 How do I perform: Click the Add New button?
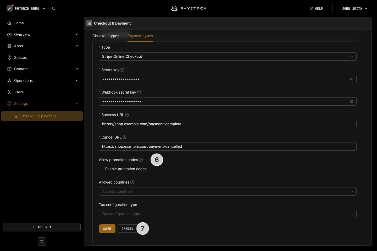(x=42, y=227)
